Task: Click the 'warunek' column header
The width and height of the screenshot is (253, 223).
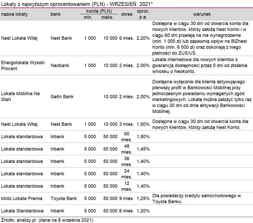Action: [x=202, y=14]
